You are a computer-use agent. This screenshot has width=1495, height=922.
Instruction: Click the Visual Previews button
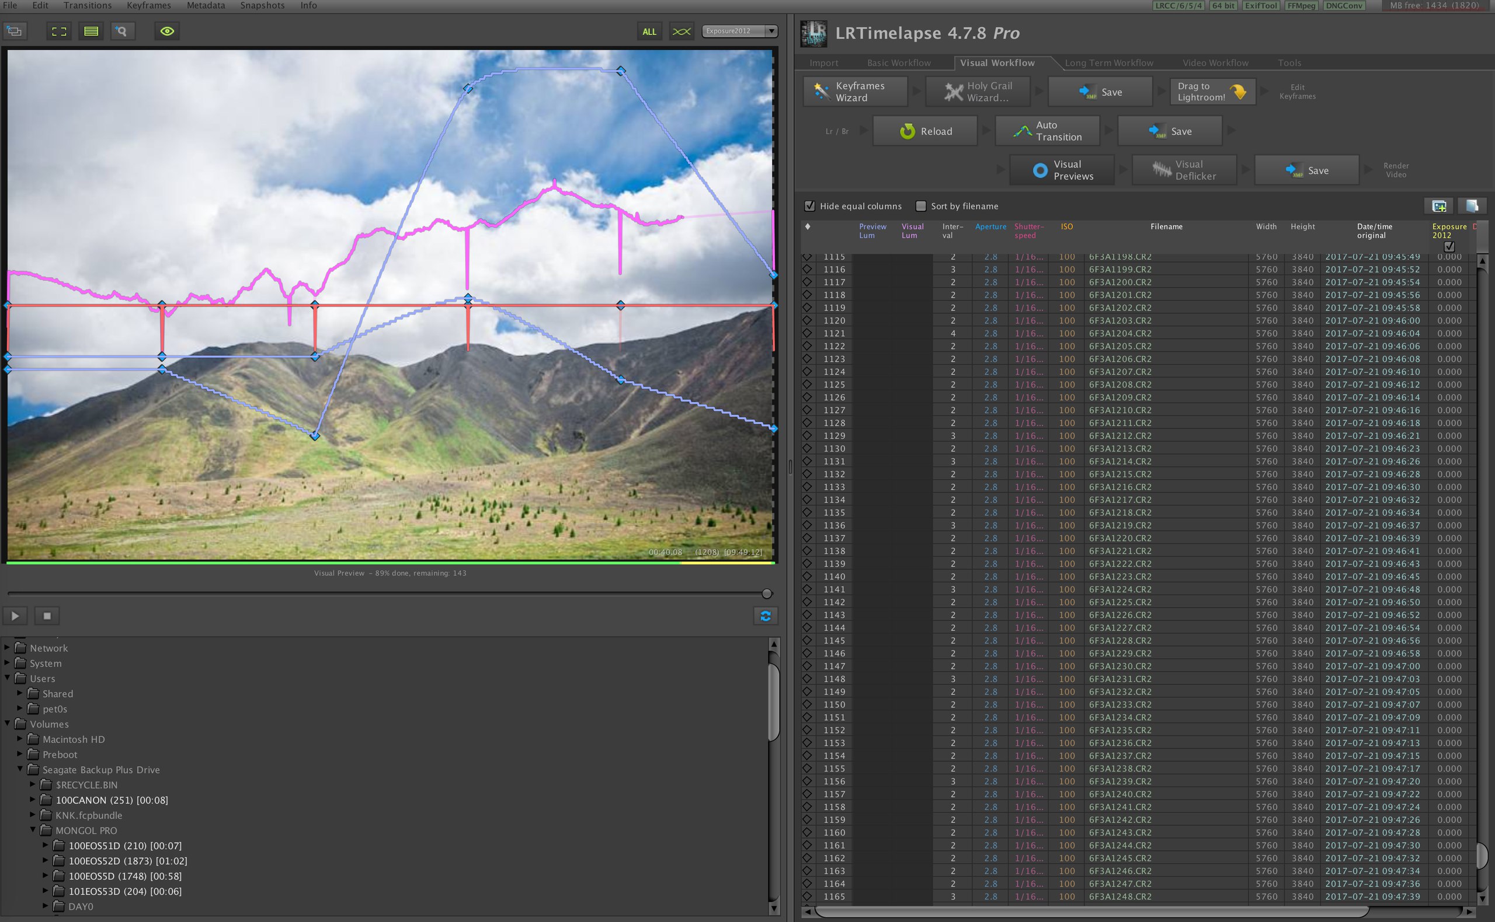(1062, 170)
